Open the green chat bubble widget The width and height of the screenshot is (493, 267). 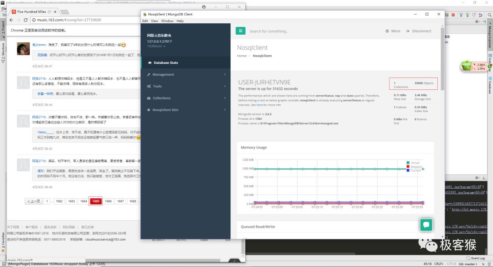(x=426, y=225)
